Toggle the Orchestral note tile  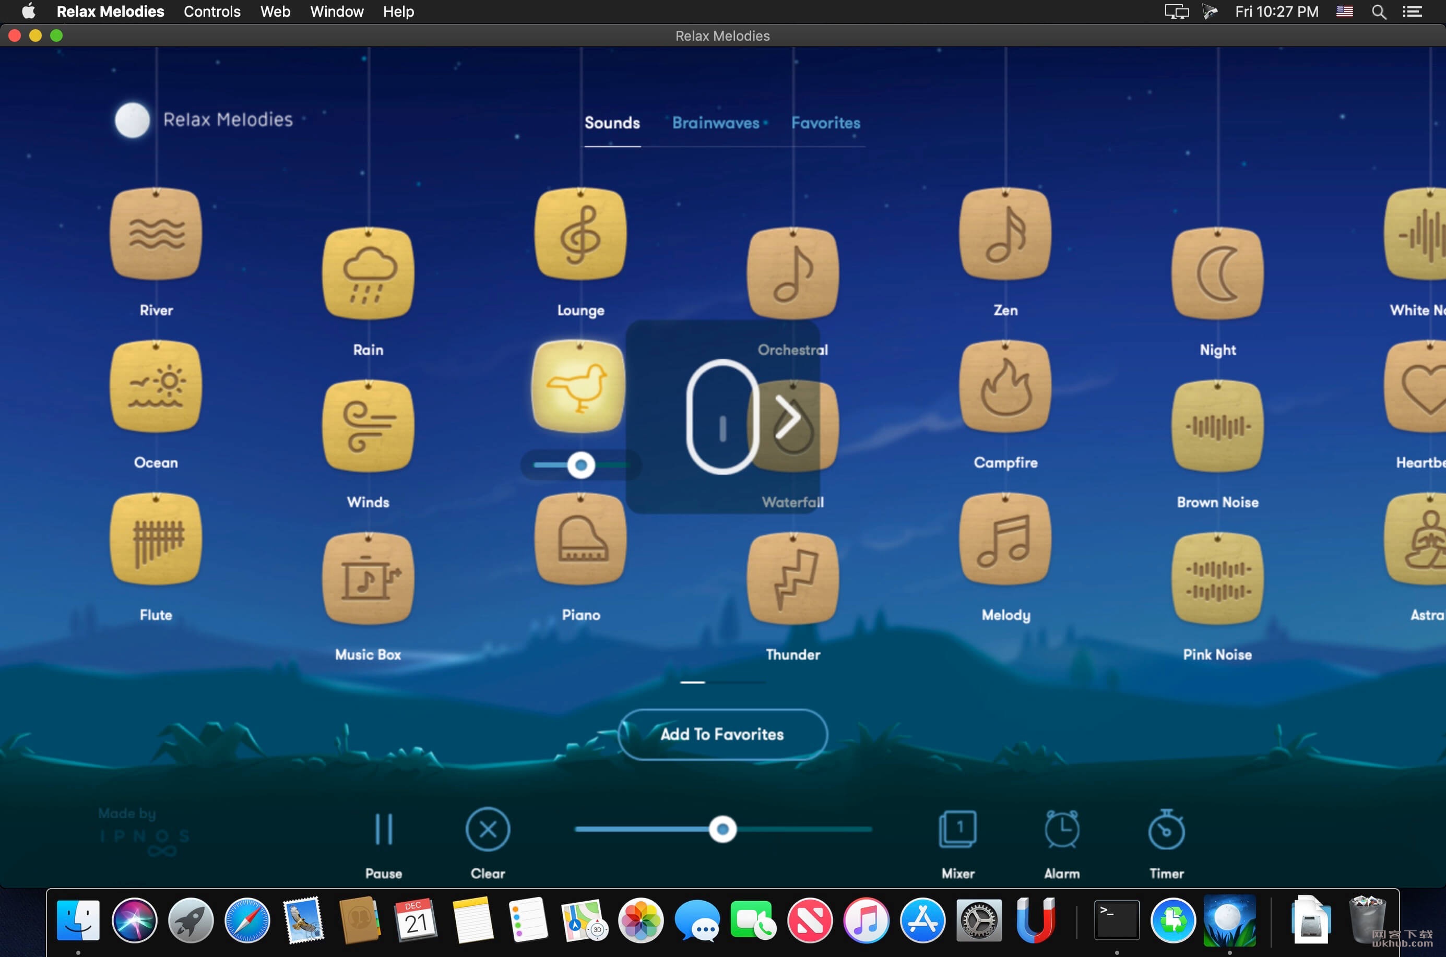(x=792, y=273)
